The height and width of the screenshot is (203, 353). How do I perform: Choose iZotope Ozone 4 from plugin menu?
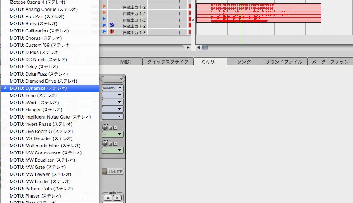point(50,2)
